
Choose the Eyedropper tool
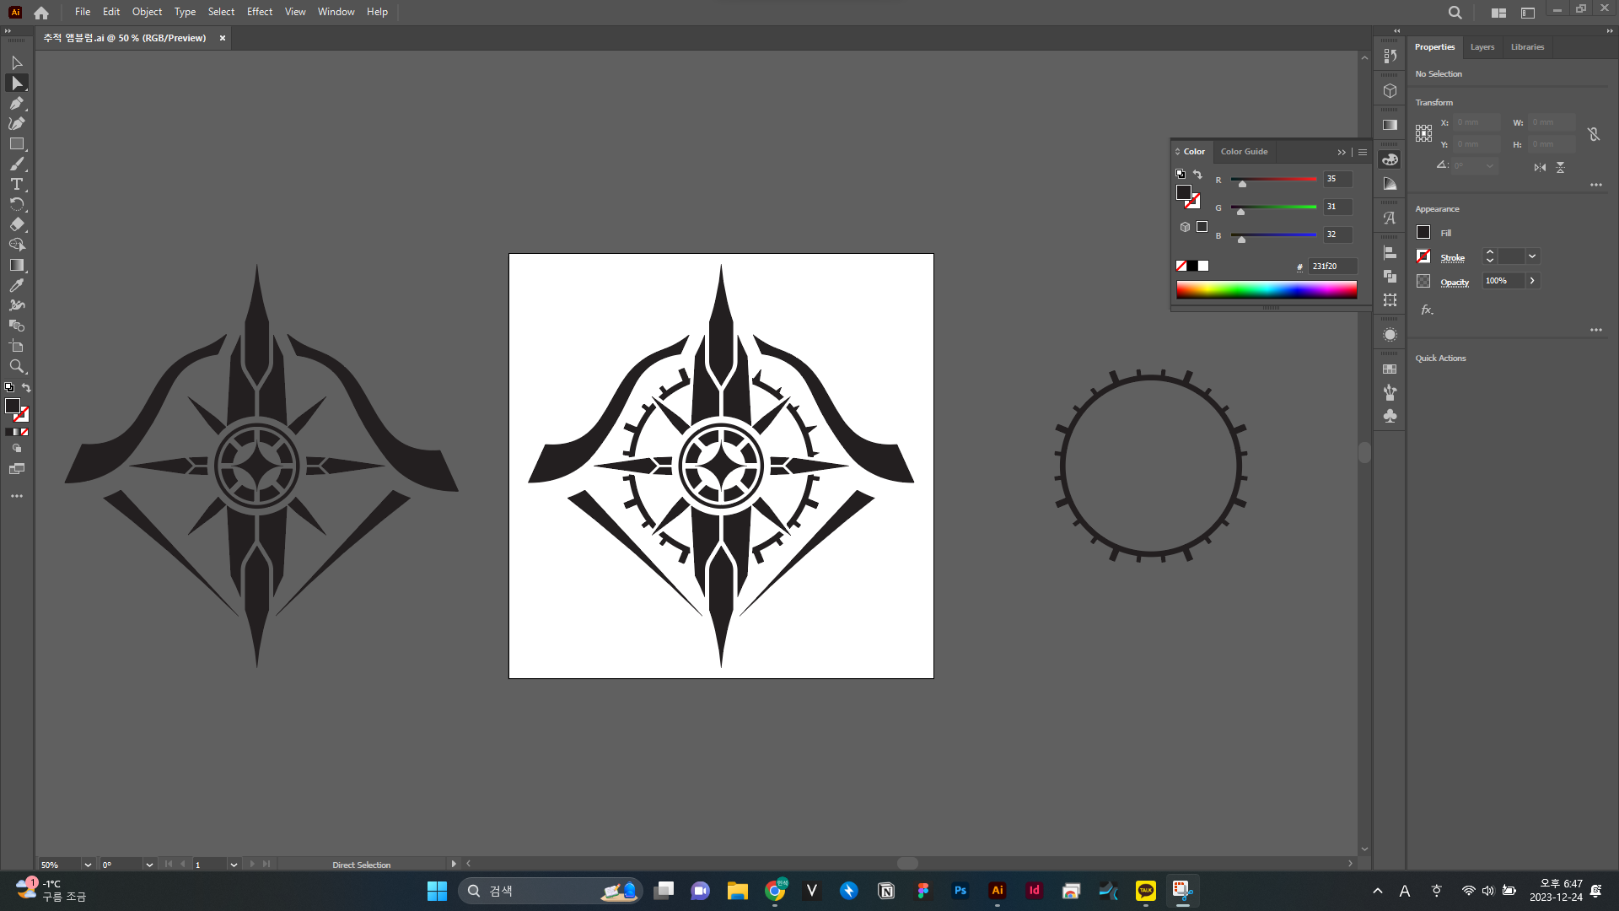16,285
